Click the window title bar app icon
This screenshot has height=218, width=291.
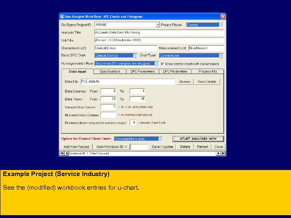(62, 17)
